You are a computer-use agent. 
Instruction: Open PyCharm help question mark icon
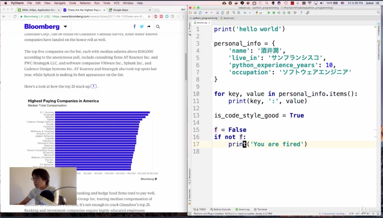pos(301,13)
